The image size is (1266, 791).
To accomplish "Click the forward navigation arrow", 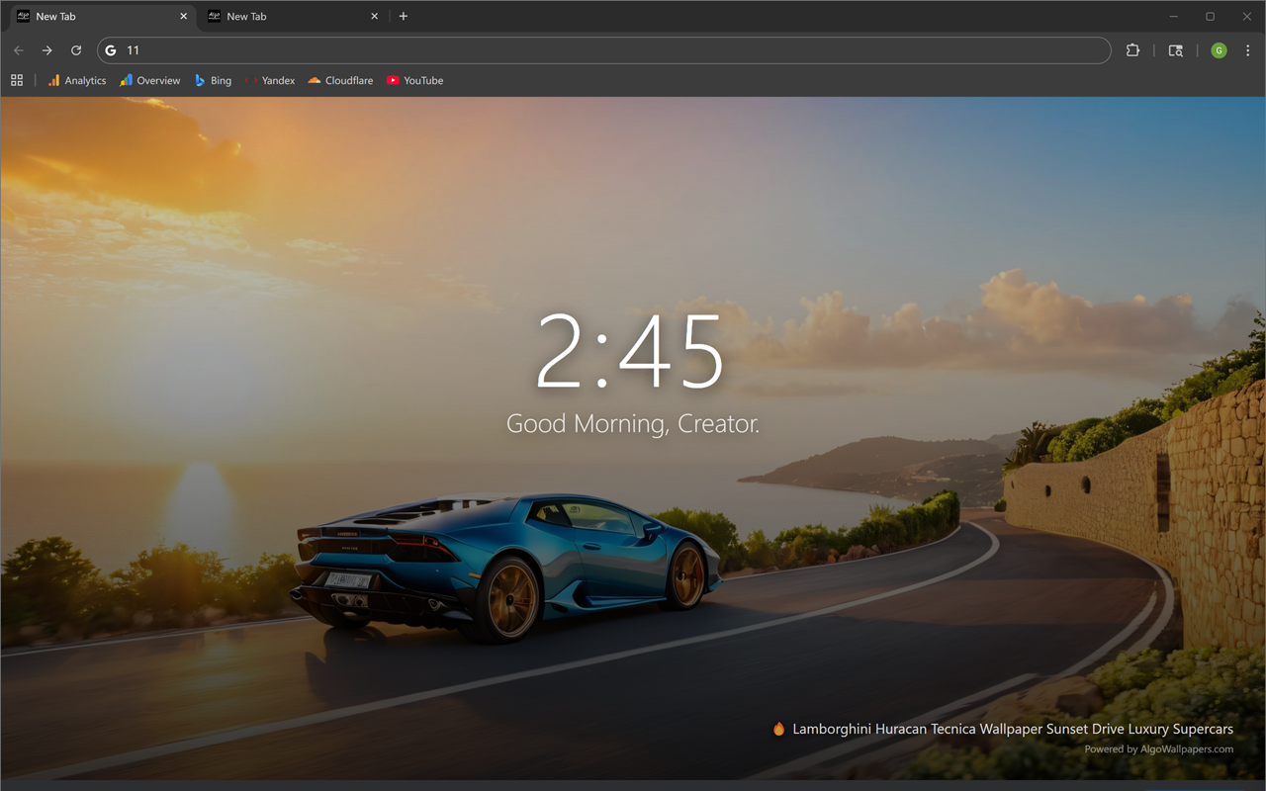I will 46,50.
